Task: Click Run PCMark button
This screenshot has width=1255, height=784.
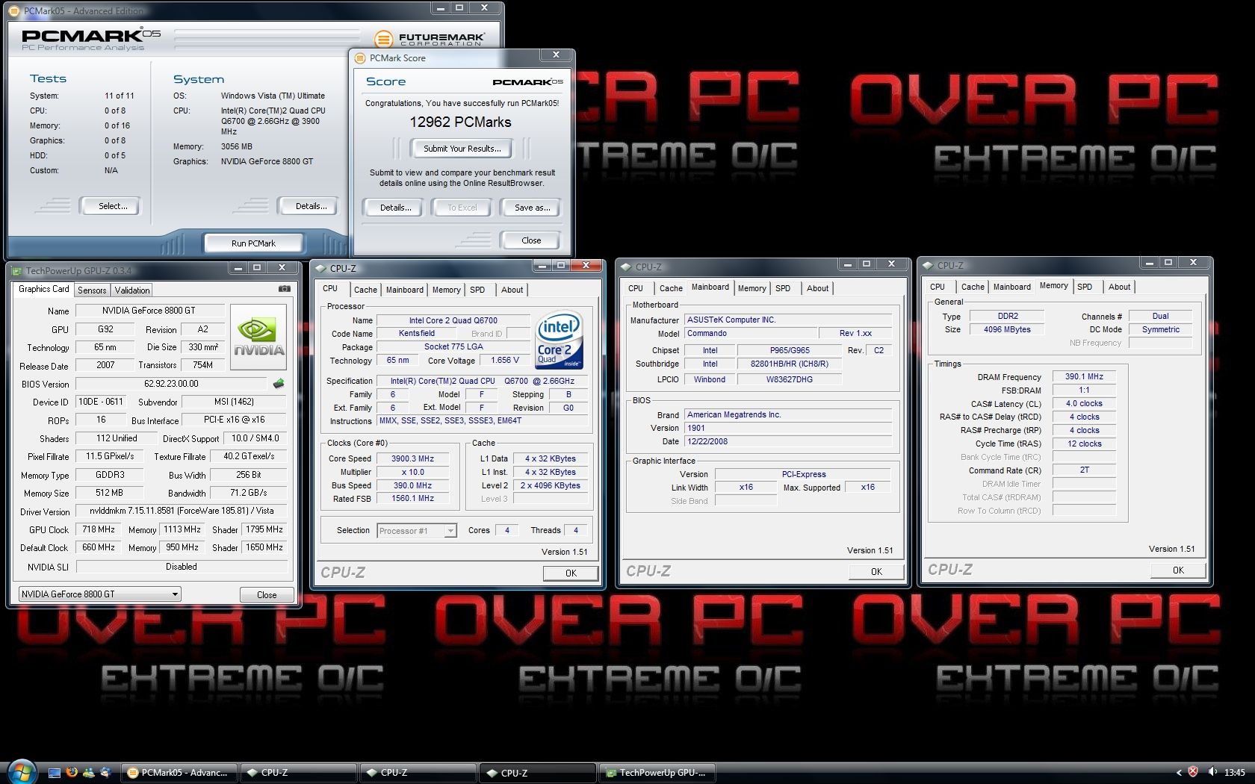Action: coord(253,243)
